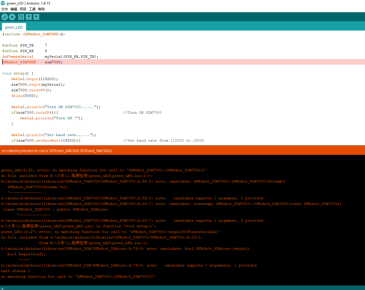365x290 pixels.
Task: Click the //Set baud rate from 115200 comment
Action: pos(164,141)
